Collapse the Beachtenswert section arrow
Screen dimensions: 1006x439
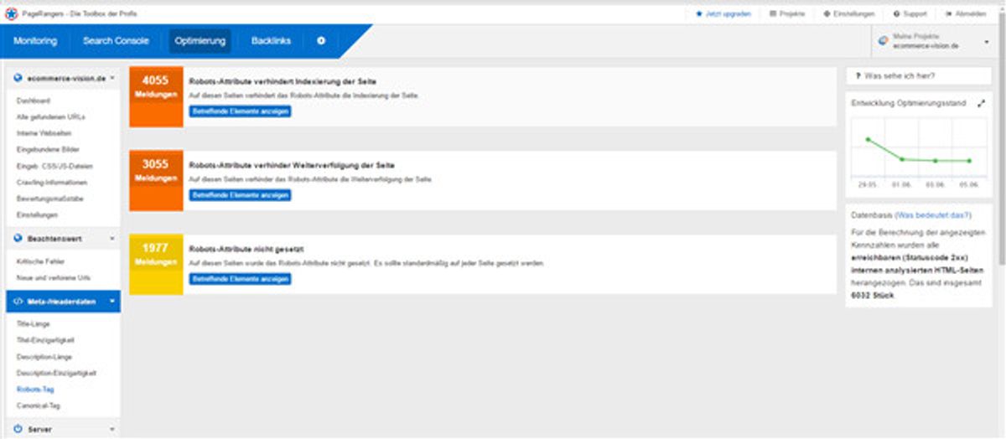pyautogui.click(x=111, y=239)
